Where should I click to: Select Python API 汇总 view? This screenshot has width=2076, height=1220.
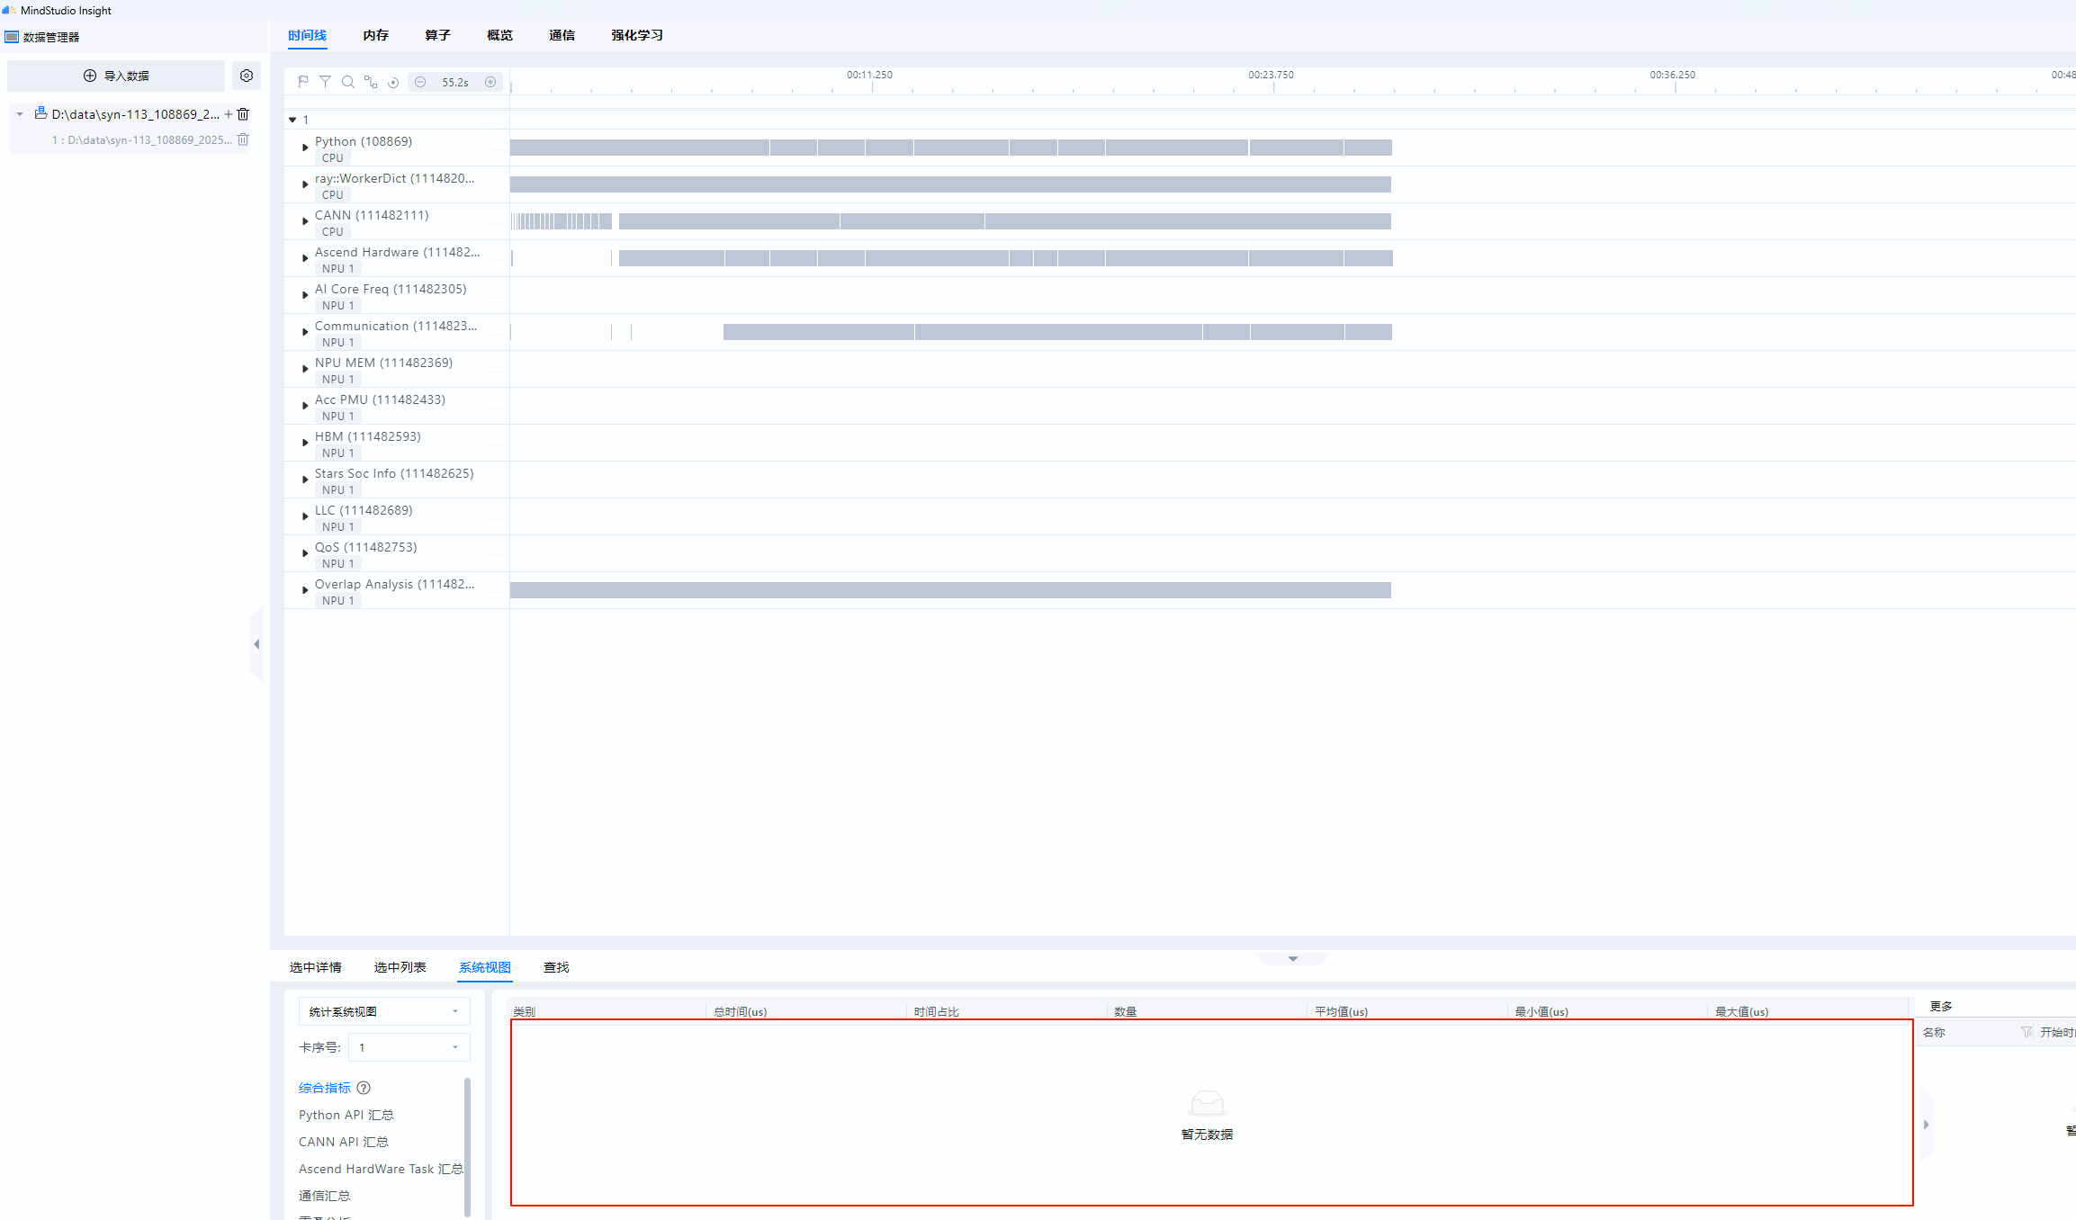click(x=346, y=1115)
